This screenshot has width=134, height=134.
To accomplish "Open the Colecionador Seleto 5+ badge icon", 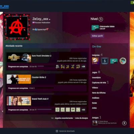I will [x=95, y=27].
